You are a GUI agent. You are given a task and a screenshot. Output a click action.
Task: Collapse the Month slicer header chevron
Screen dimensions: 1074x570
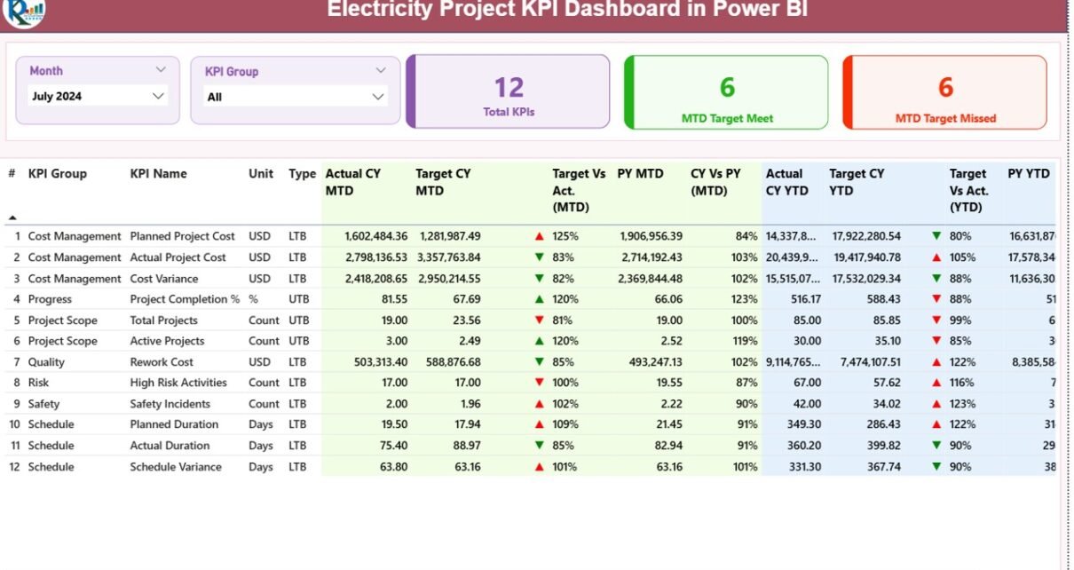pos(161,70)
